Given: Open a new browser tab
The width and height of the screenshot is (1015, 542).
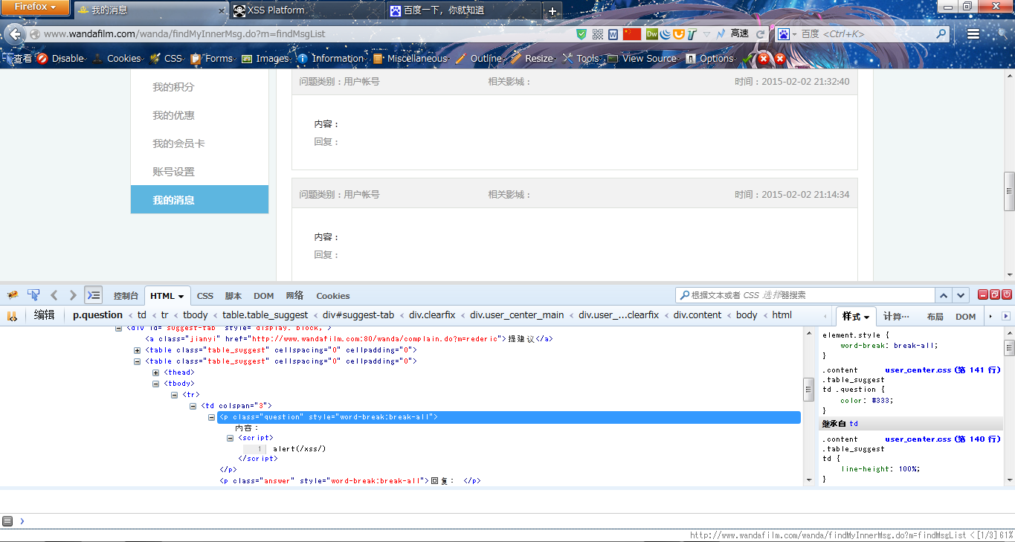Looking at the screenshot, I should (x=552, y=10).
